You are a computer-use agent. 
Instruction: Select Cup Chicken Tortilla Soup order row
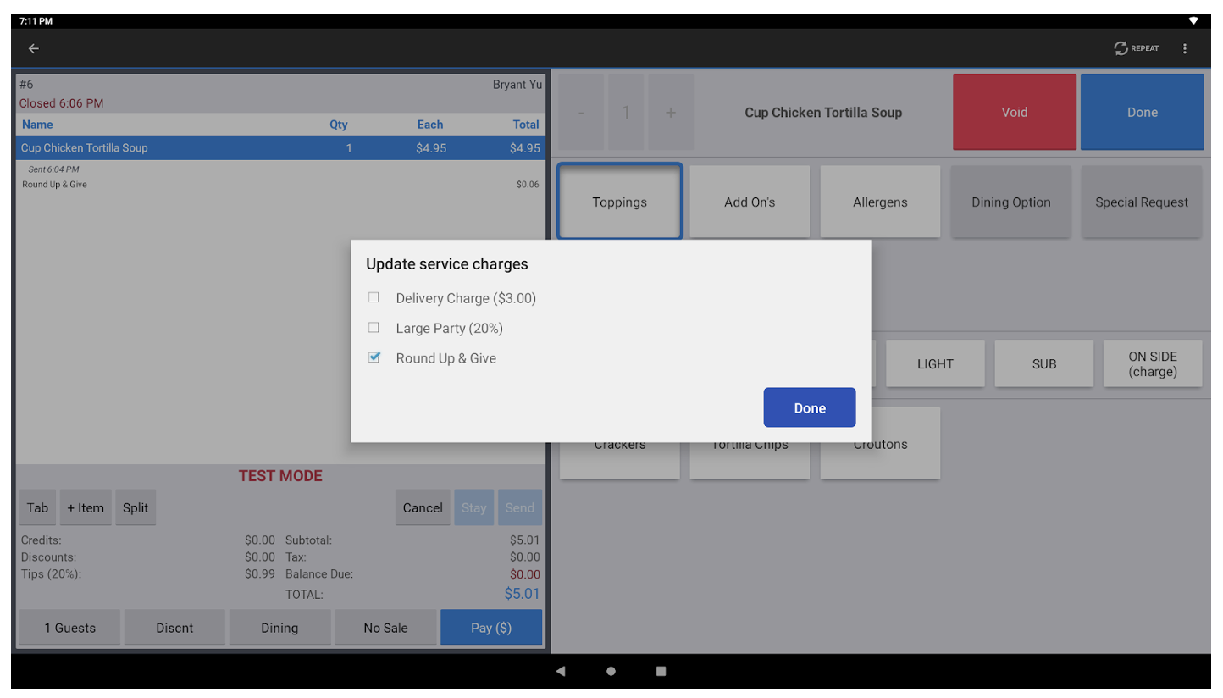click(x=279, y=148)
